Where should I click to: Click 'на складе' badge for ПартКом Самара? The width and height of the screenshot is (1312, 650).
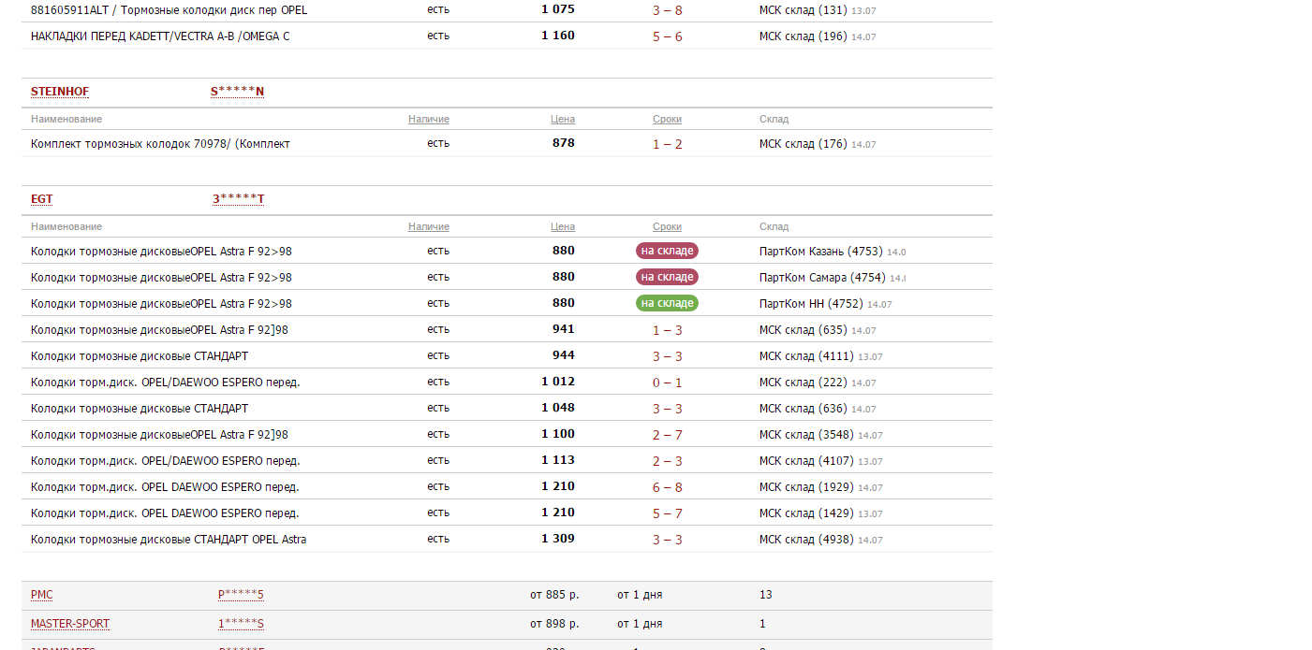[667, 277]
